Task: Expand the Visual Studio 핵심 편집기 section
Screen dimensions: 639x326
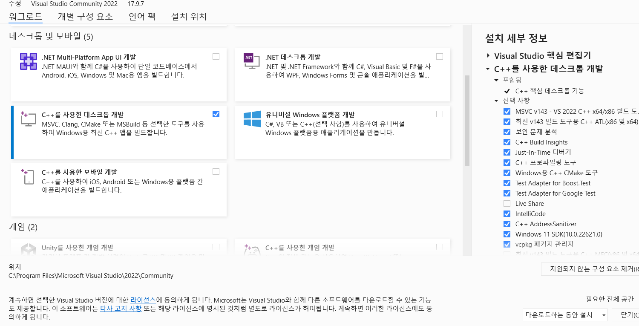Action: [x=488, y=56]
